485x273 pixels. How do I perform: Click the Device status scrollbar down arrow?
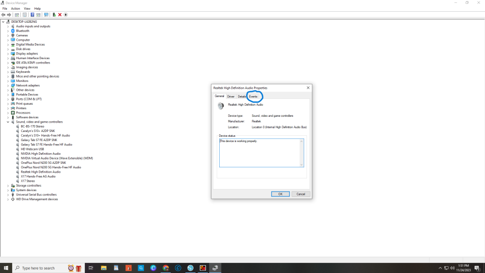point(301,165)
